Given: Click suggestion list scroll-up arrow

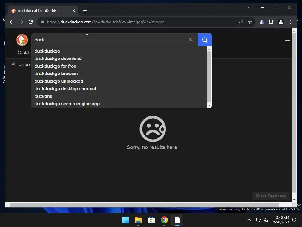Looking at the screenshot, I should (x=209, y=49).
